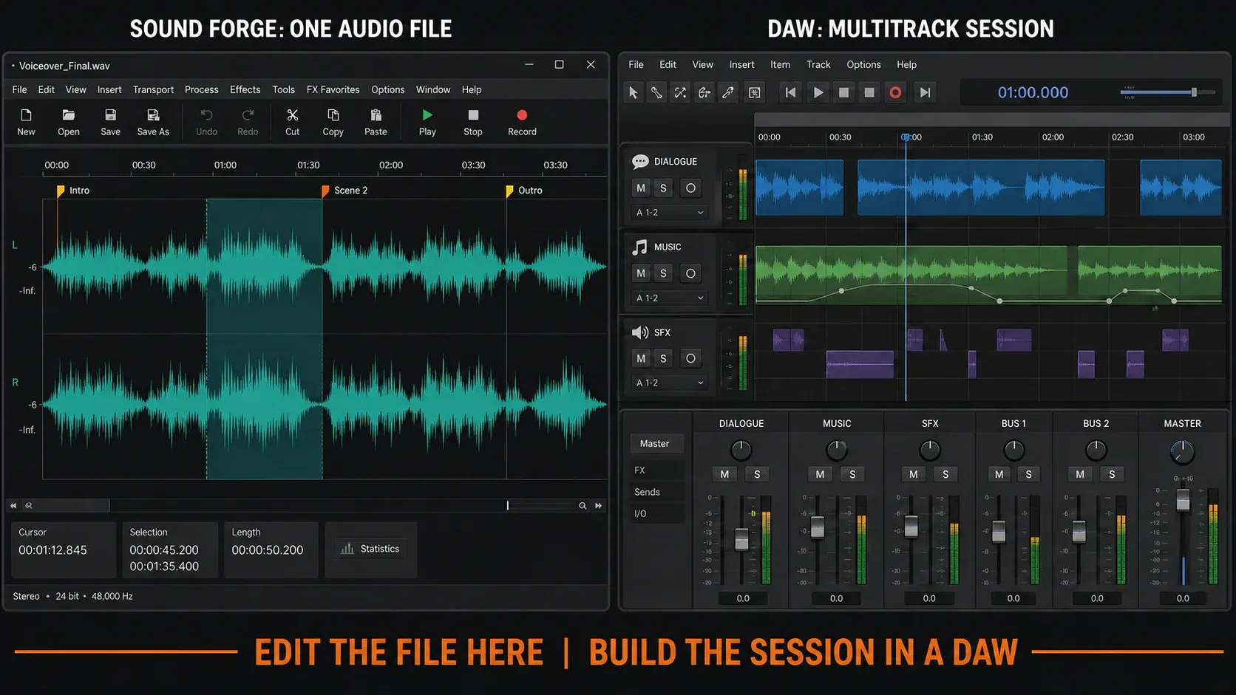Screen dimensions: 1236x695
Task: Click the SFX track speaker icon
Action: 640,332
